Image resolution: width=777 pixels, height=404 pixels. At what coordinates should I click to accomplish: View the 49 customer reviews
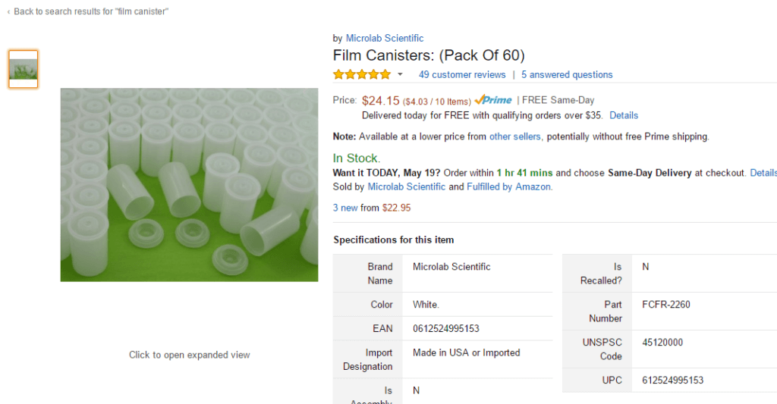tap(462, 74)
